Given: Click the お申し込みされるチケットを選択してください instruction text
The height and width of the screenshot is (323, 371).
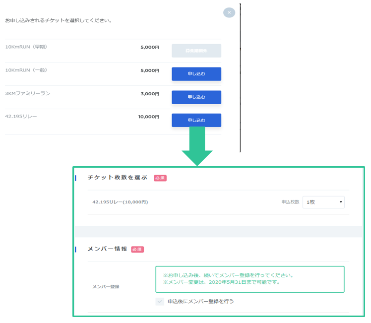Looking at the screenshot, I should (58, 20).
